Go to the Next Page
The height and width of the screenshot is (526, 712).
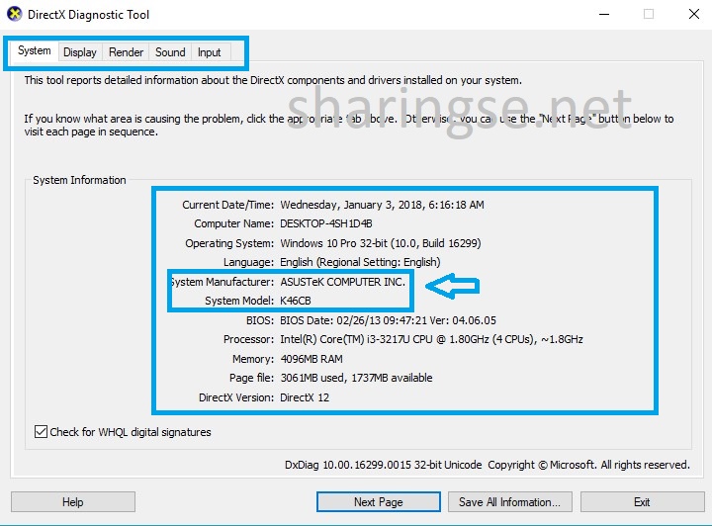(378, 502)
